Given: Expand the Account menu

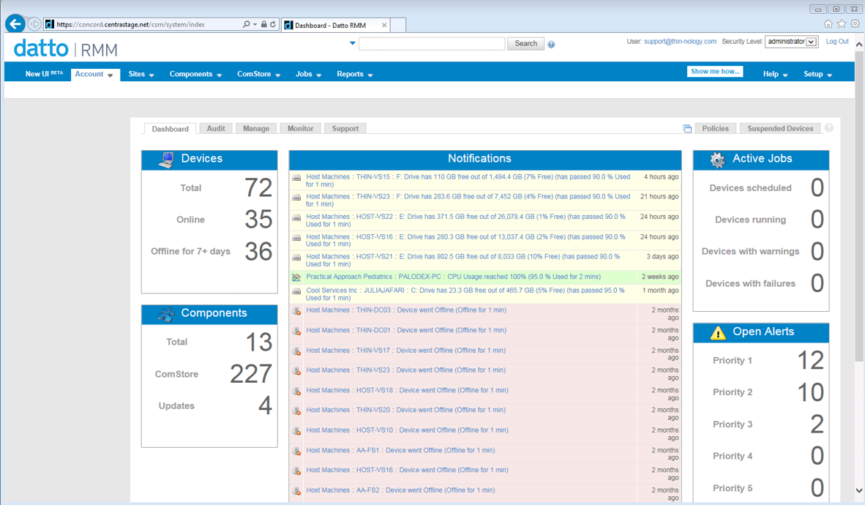Looking at the screenshot, I should coord(94,74).
